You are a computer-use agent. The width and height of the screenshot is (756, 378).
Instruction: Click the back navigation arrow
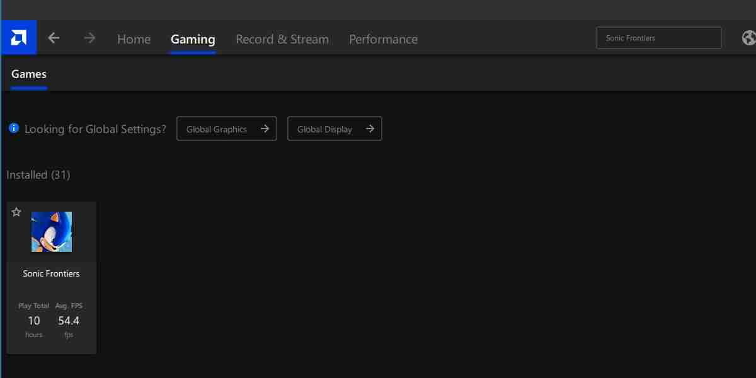(54, 38)
